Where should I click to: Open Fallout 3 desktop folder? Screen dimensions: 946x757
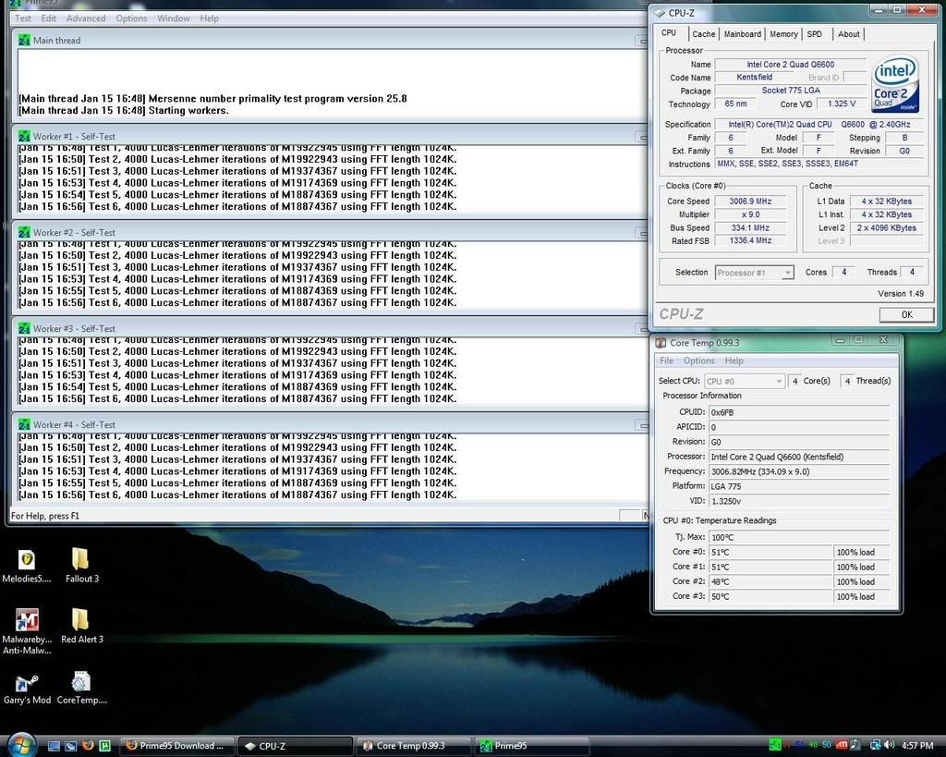tap(81, 566)
